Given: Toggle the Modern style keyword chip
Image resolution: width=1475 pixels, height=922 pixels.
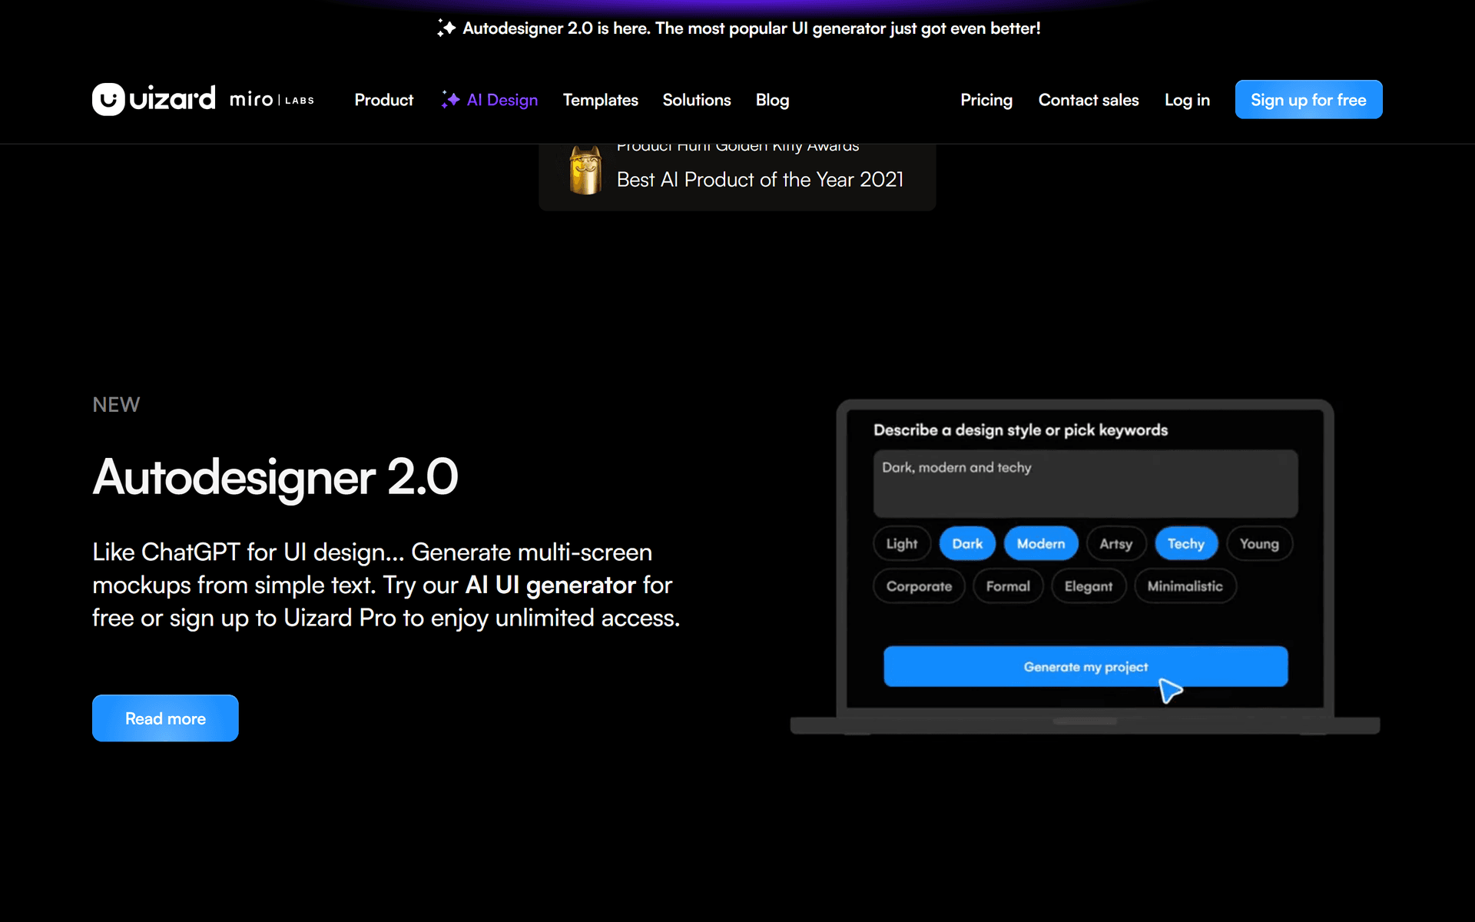Looking at the screenshot, I should point(1041,544).
